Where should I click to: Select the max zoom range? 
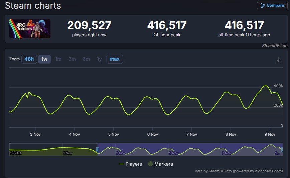pyautogui.click(x=115, y=59)
